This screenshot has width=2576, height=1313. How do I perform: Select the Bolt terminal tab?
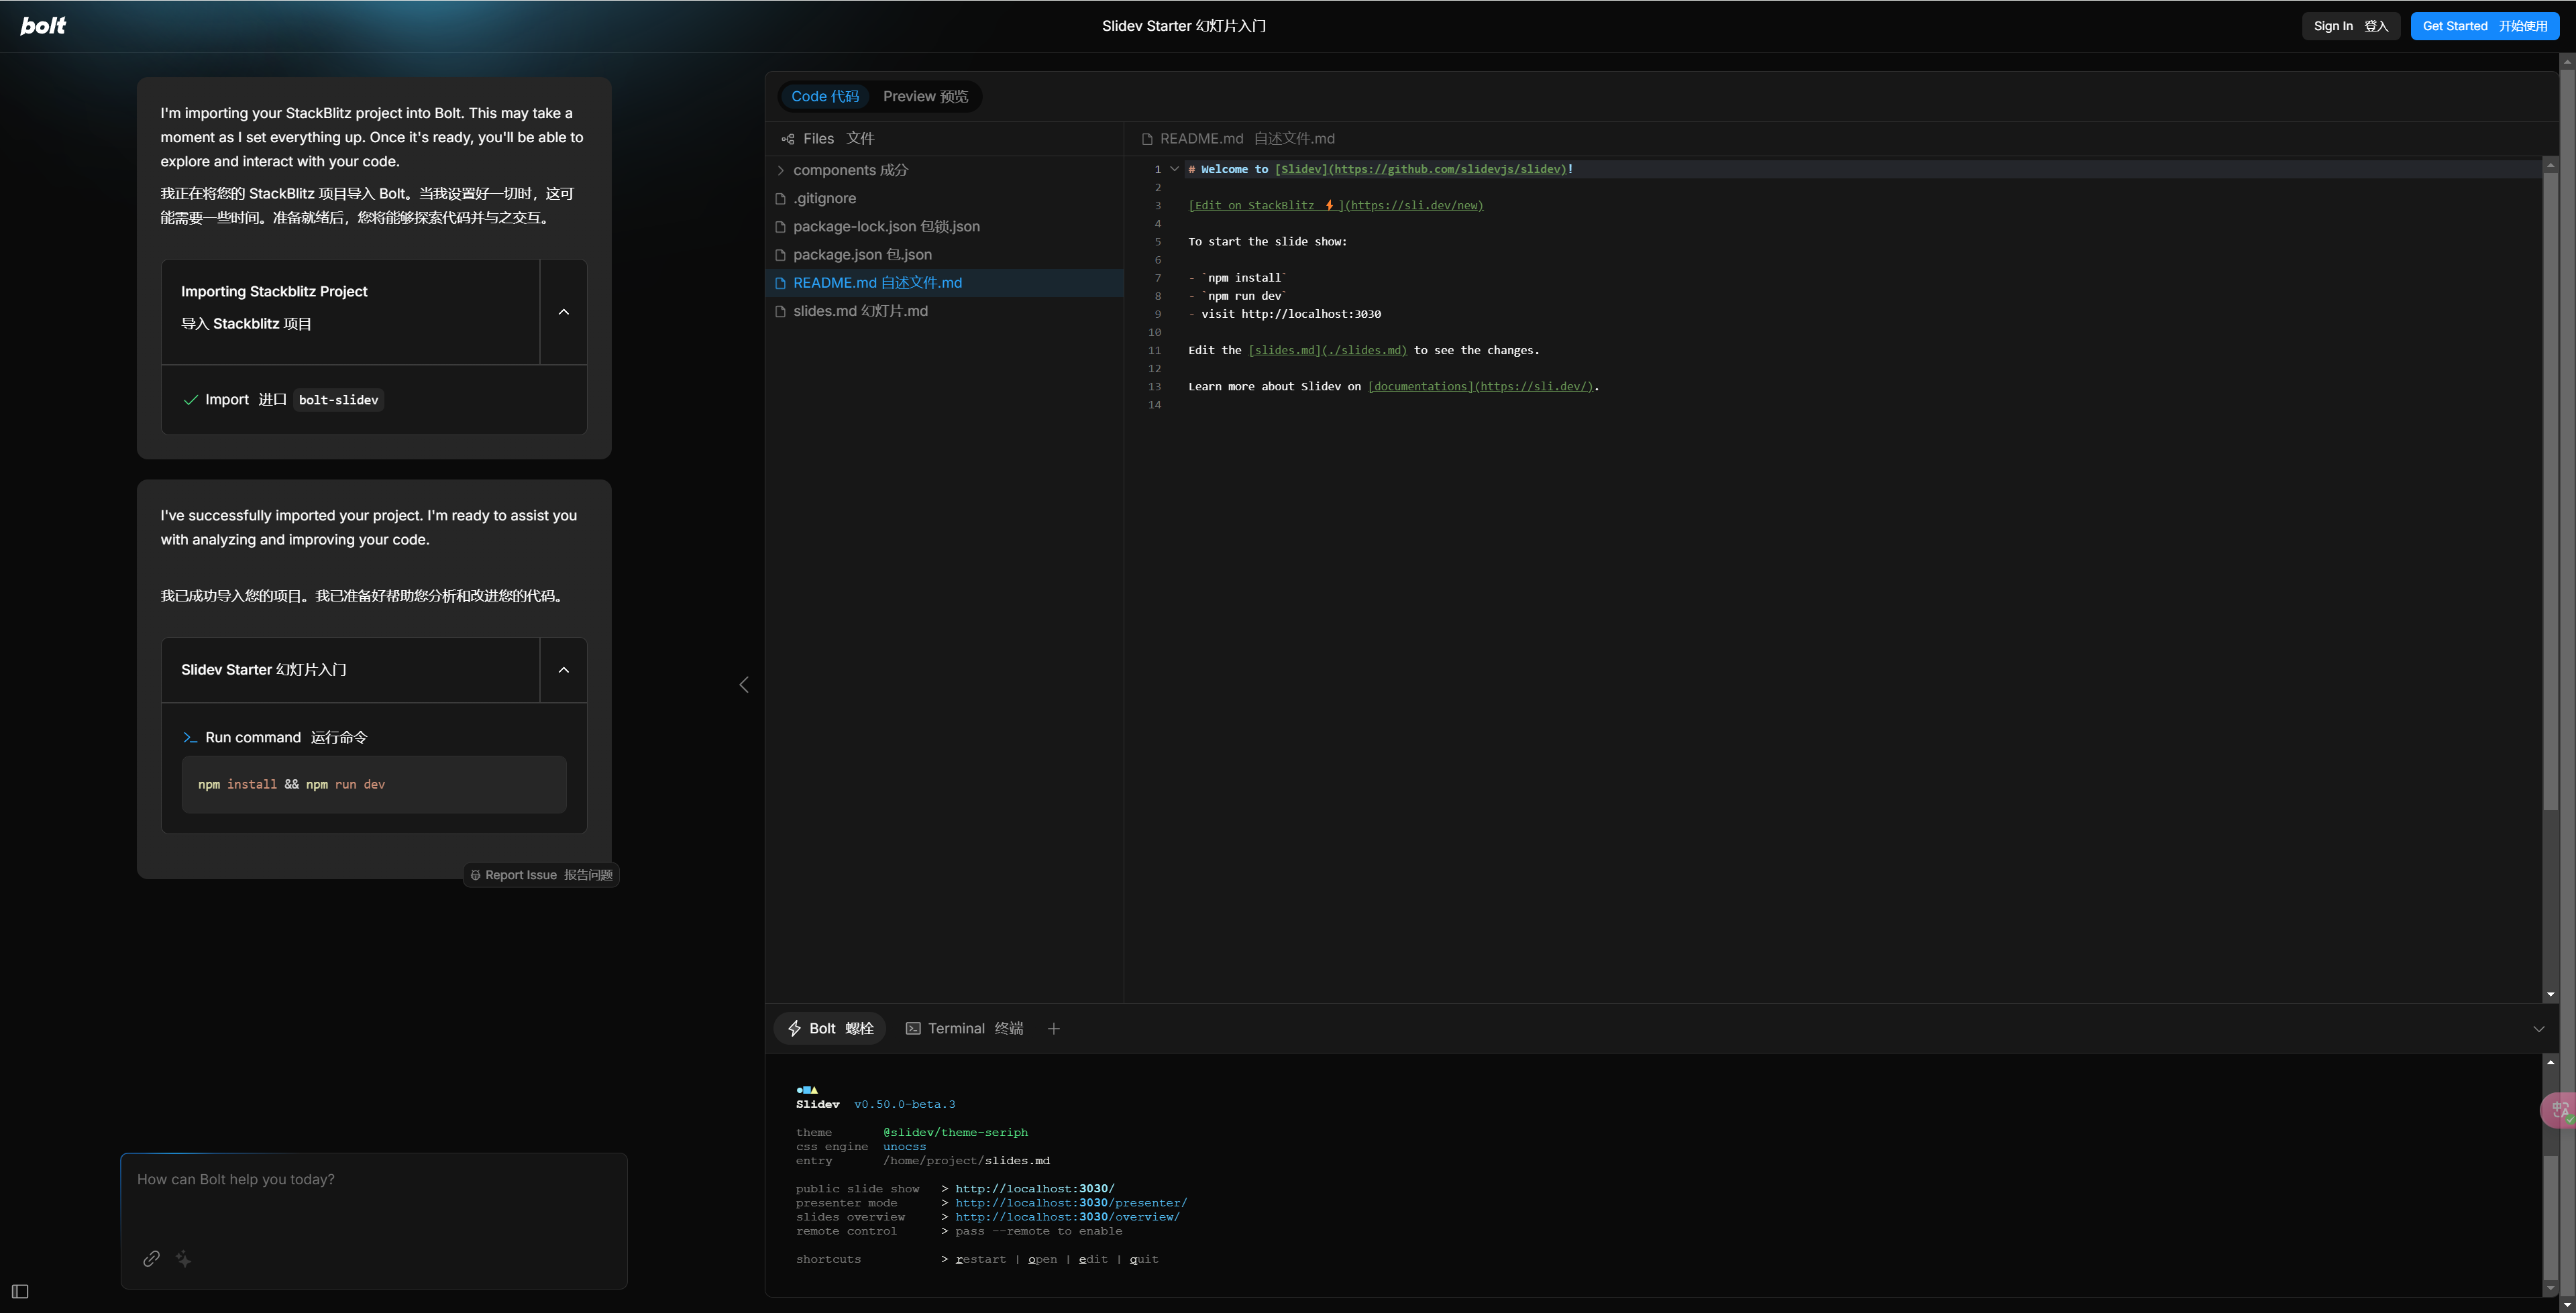click(830, 1028)
